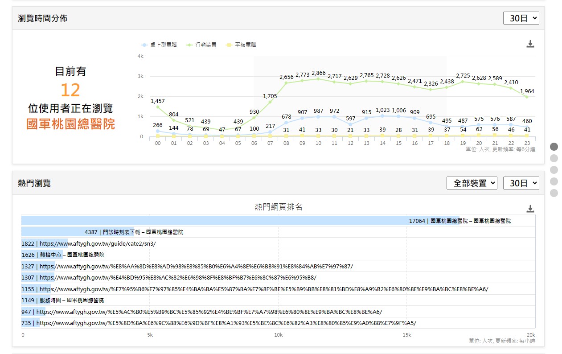Open the 30日 dropdown in 瀏覽時間分佈 panel
The image size is (562, 354).
pyautogui.click(x=521, y=18)
